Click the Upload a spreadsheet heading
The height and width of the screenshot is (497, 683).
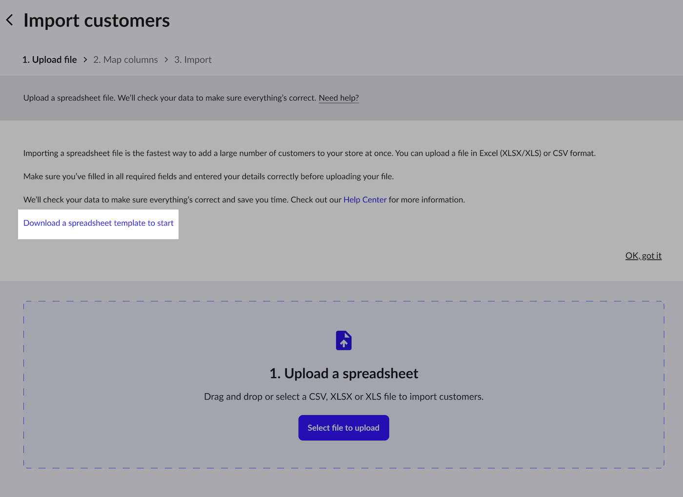tap(343, 374)
